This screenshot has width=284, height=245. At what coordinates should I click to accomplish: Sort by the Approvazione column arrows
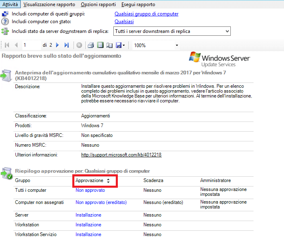click(108, 180)
